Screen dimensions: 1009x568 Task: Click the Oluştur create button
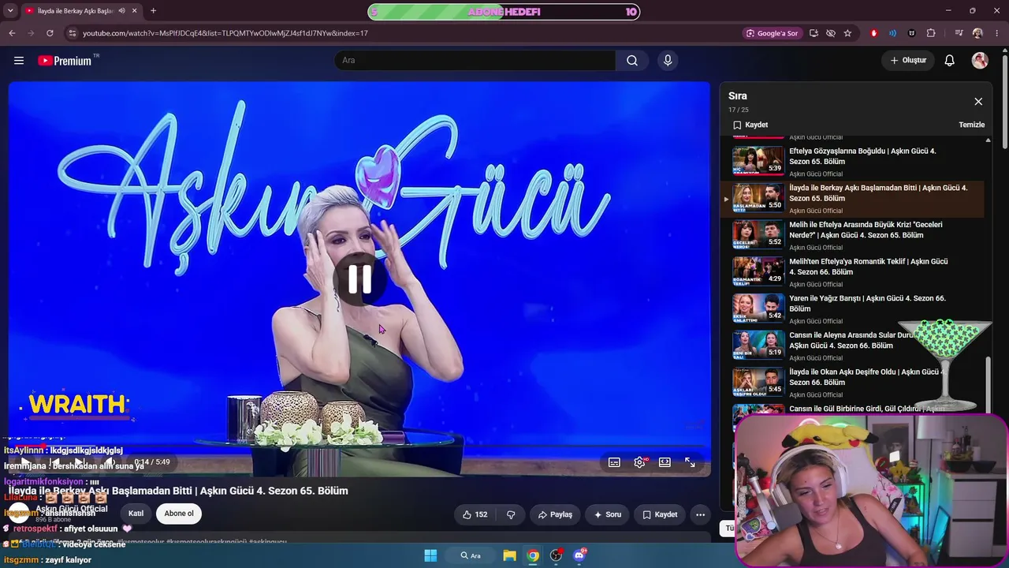[908, 61]
